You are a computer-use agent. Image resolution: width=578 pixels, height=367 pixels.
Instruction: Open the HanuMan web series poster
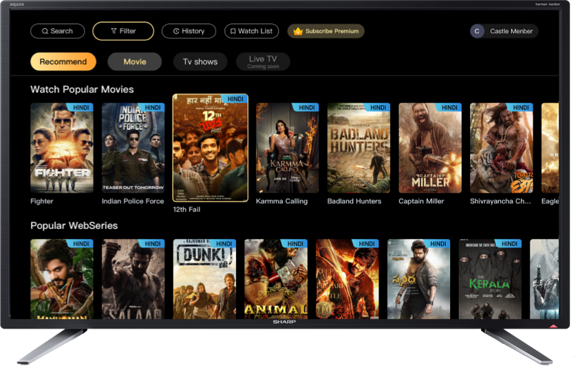[x=62, y=279]
